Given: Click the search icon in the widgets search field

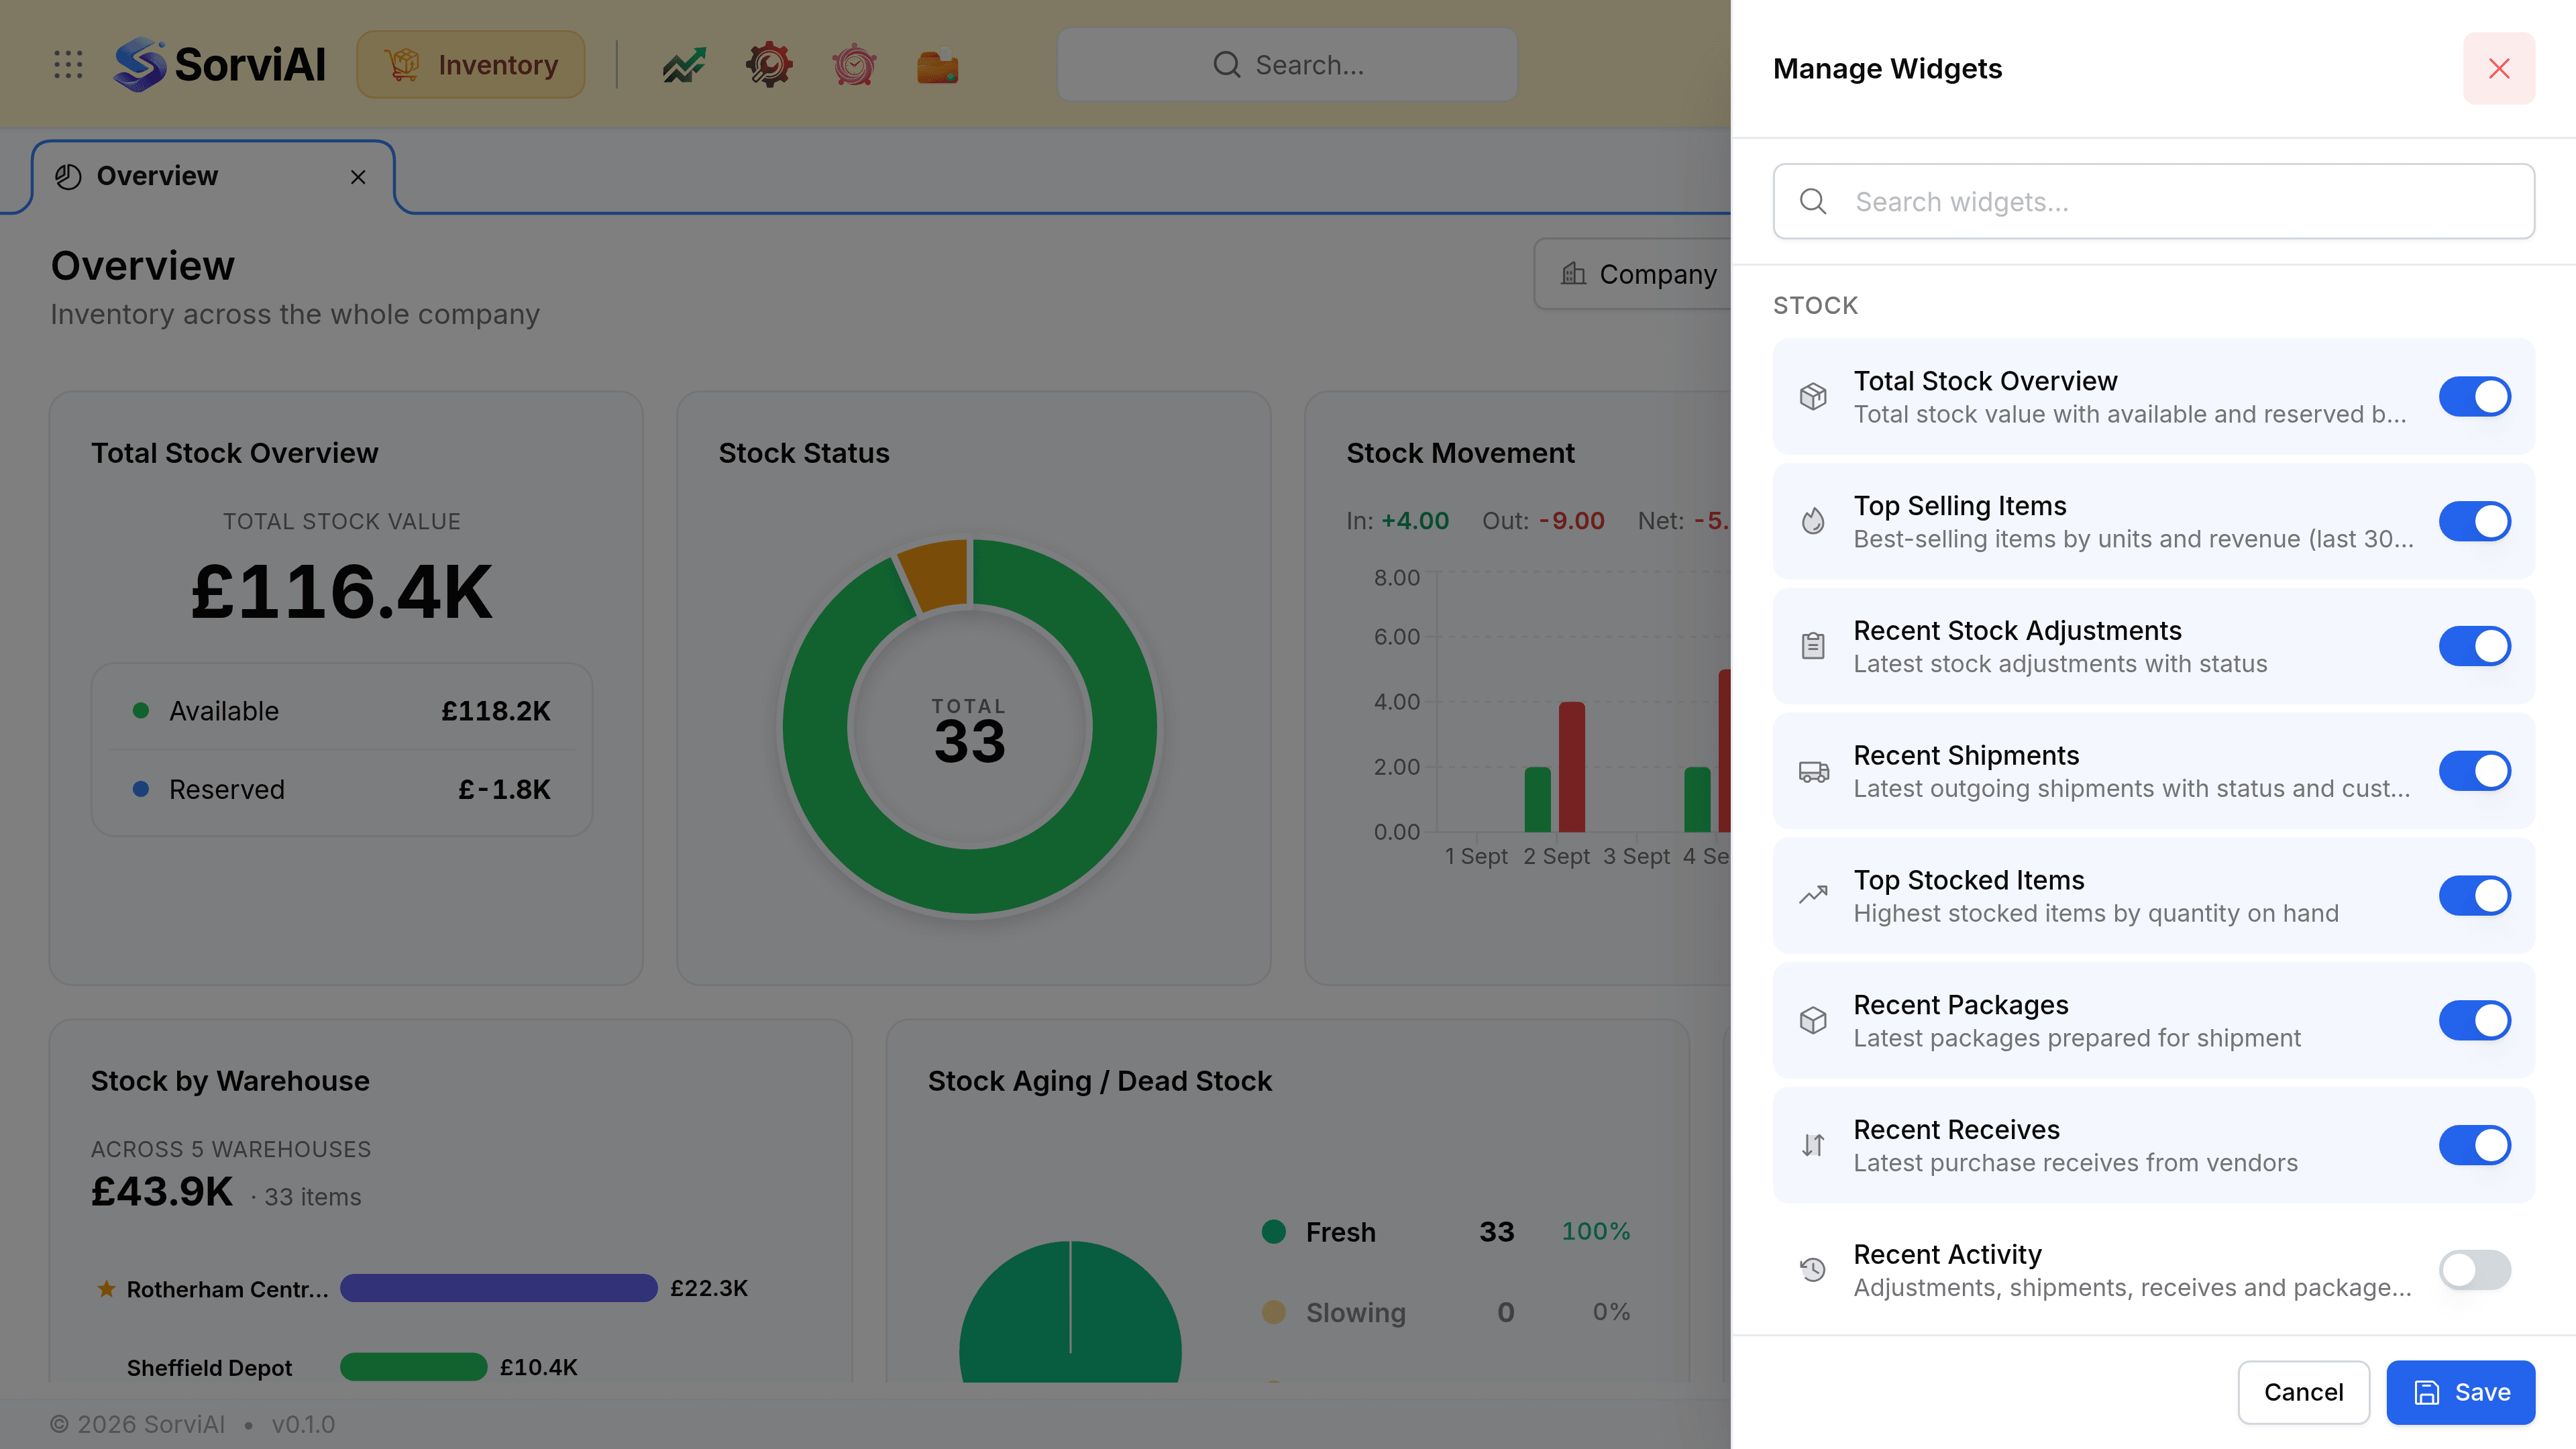Looking at the screenshot, I should coord(1812,202).
